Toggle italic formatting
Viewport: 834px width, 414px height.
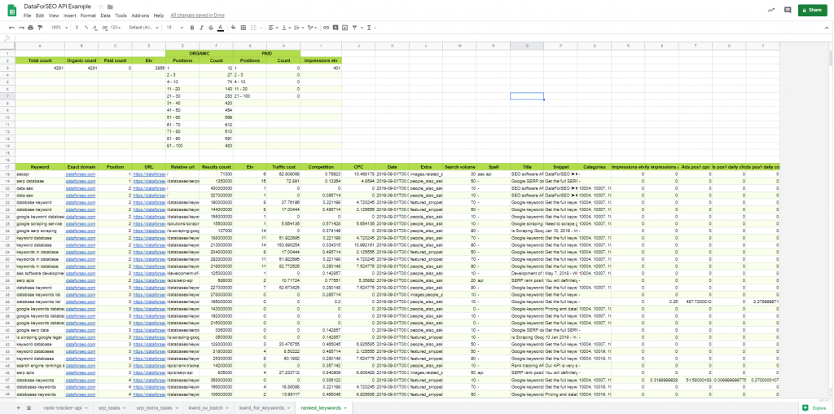click(x=202, y=28)
